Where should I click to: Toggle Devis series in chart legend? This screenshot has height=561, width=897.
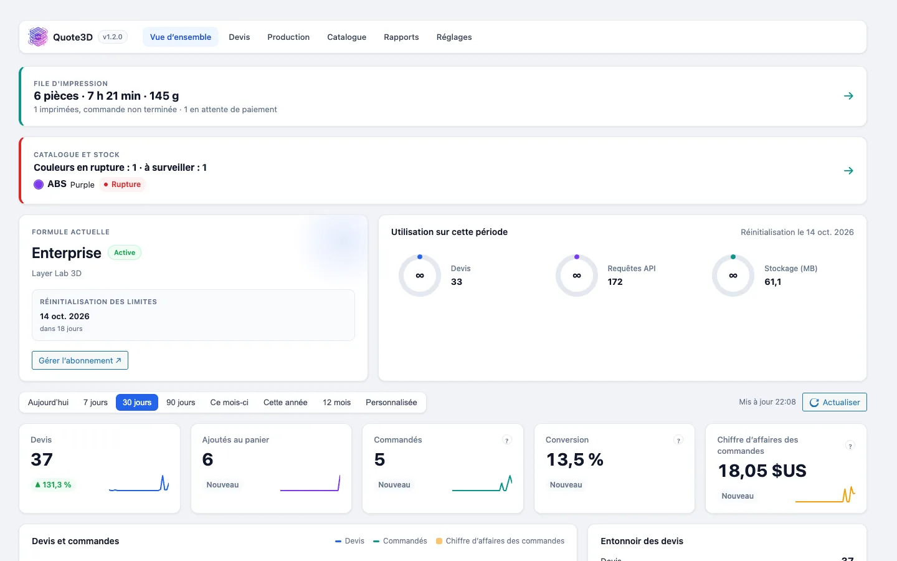349,541
